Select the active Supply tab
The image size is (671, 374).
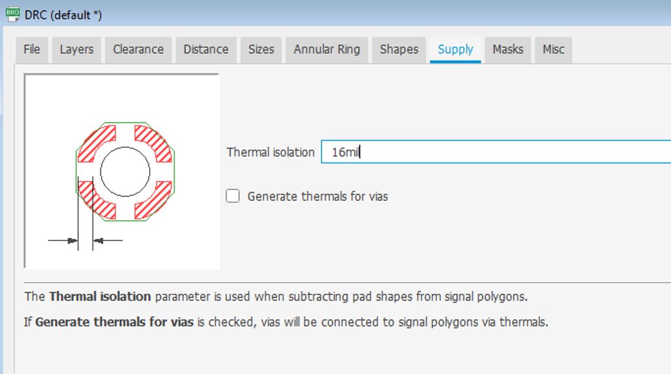(455, 50)
